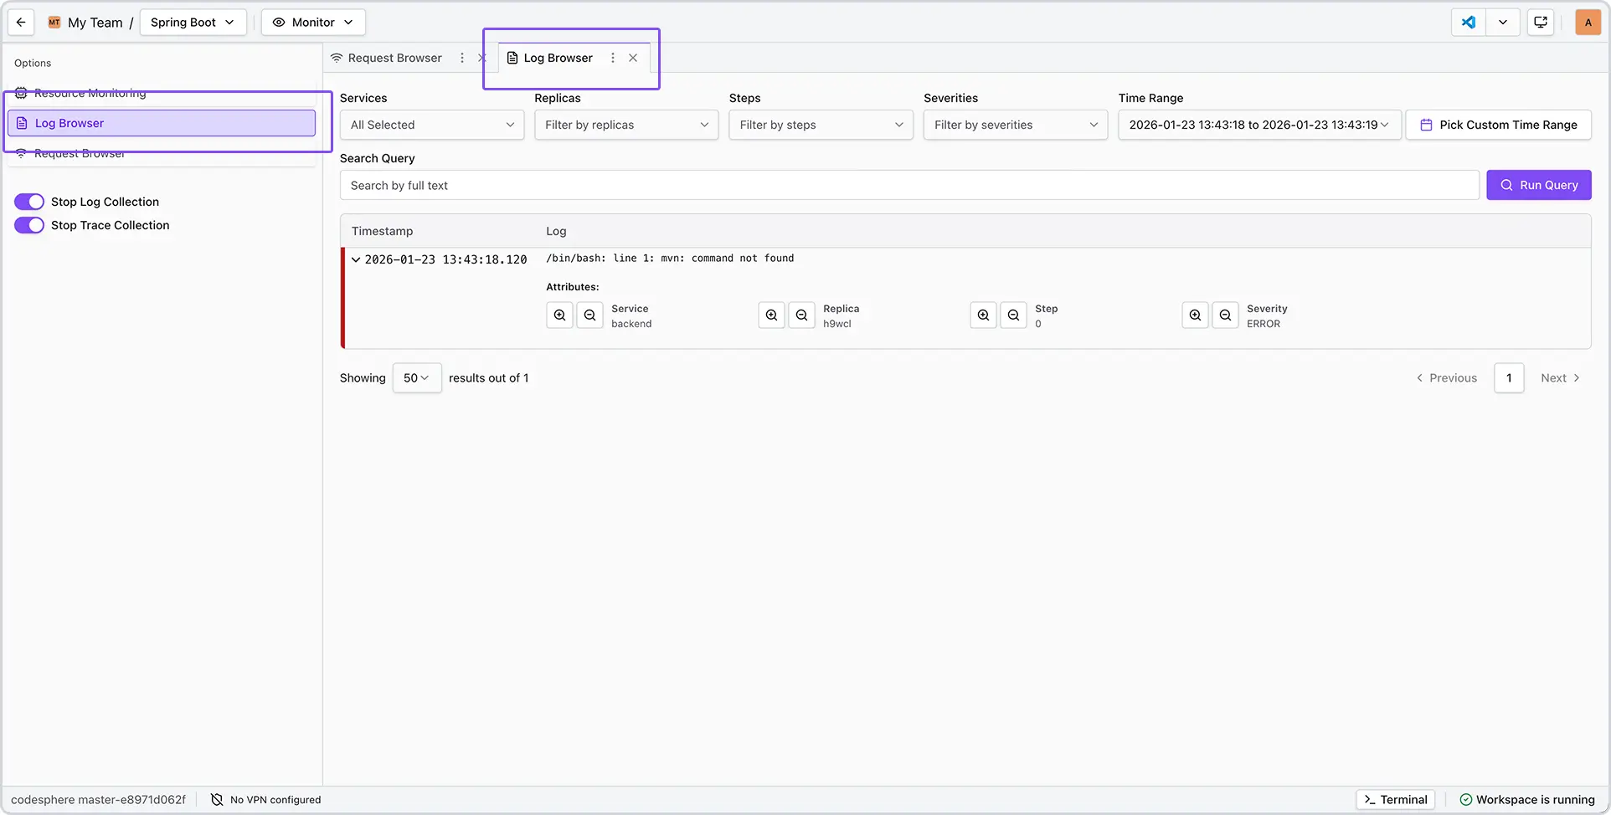This screenshot has width=1611, height=815.
Task: Click zoom-out icon next to Step attribute
Action: pos(1013,315)
